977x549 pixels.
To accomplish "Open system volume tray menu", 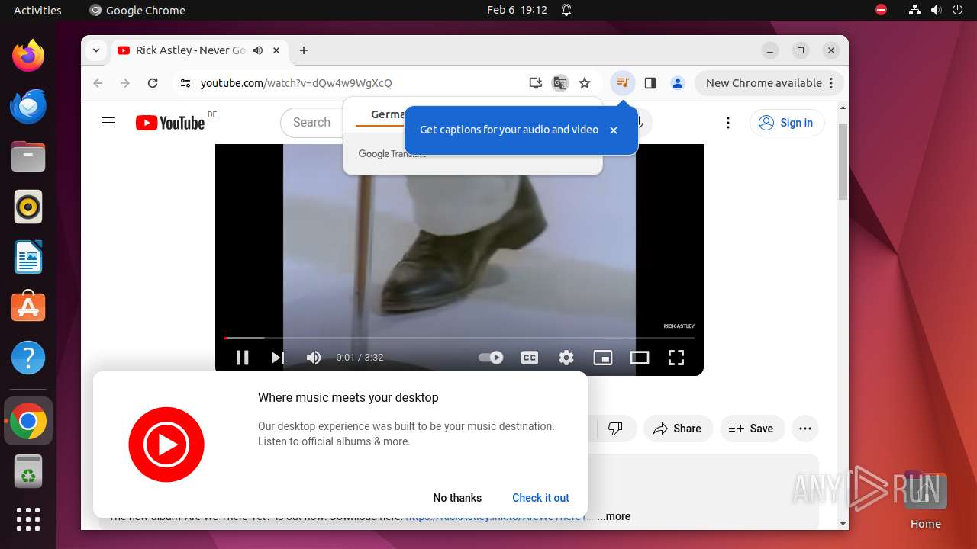I will tap(936, 10).
